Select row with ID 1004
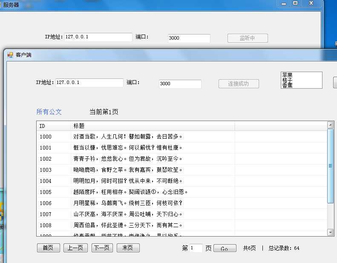Screen dimensions: 337x263 click(x=182, y=181)
